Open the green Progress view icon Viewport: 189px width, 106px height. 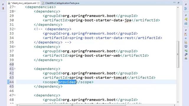coord(186,51)
